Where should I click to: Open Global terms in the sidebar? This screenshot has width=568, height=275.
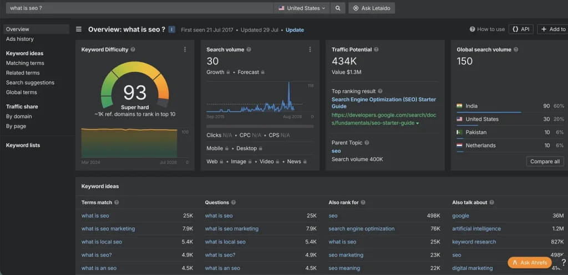[22, 92]
